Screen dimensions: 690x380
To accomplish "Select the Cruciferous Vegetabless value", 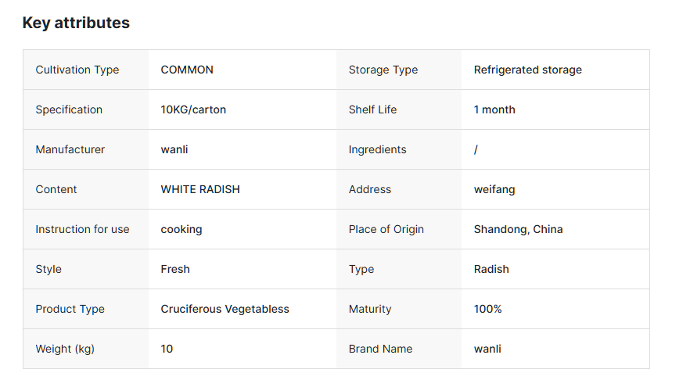I will (x=225, y=309).
